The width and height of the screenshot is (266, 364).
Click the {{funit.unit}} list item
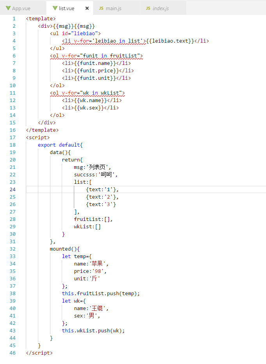pos(96,78)
